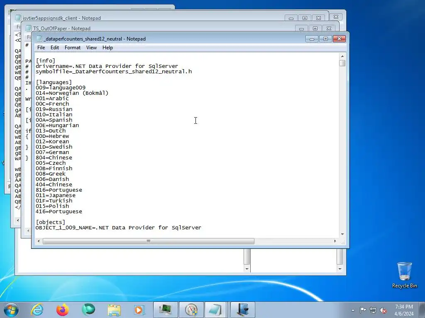Click the vertical scroll thumb in front Notepad
This screenshot has height=318, width=425.
342,63
